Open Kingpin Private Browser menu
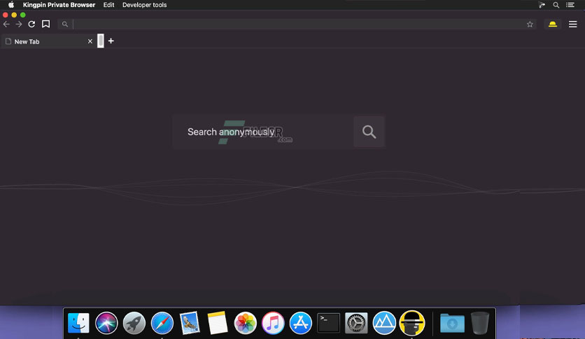Image resolution: width=585 pixels, height=339 pixels. pyautogui.click(x=59, y=5)
